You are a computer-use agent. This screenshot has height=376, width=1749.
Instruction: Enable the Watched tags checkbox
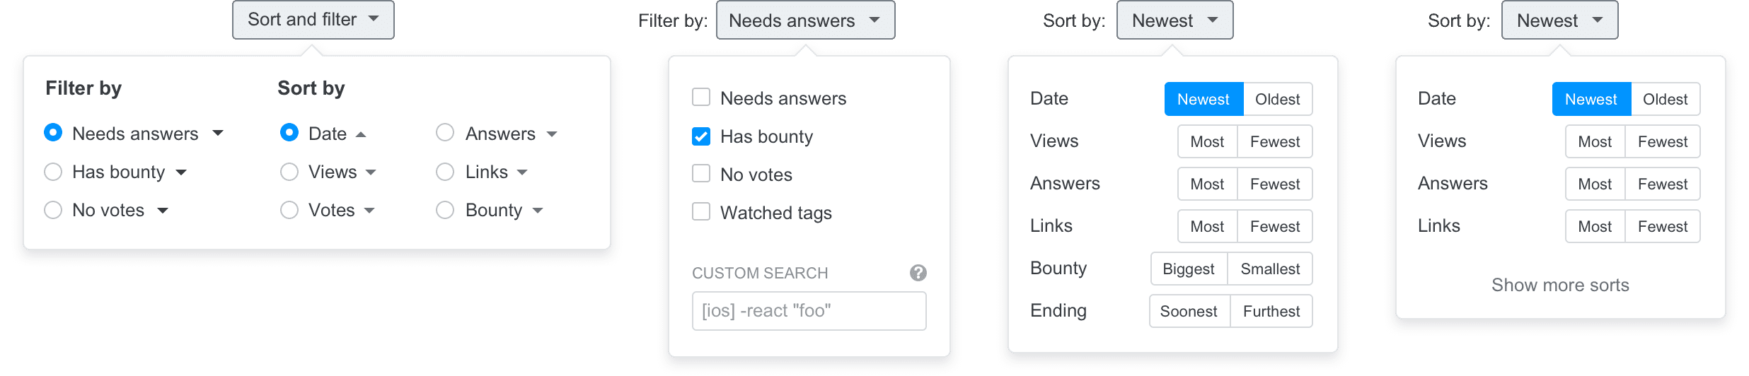(x=701, y=212)
